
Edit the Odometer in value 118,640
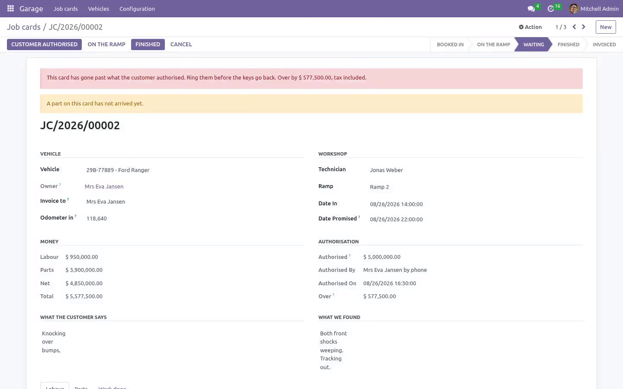point(194,219)
